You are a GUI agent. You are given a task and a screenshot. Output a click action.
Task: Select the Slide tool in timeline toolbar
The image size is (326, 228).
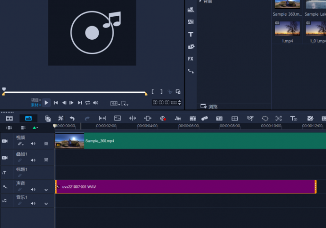pos(148,119)
